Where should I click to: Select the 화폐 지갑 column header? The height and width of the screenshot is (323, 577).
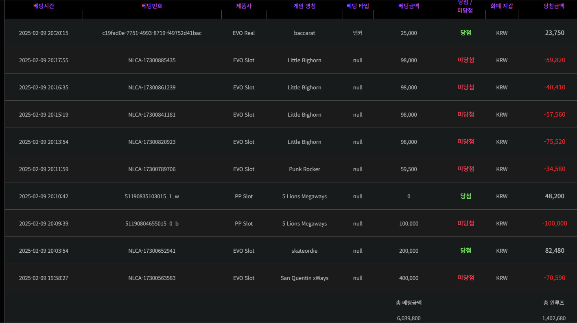[502, 6]
